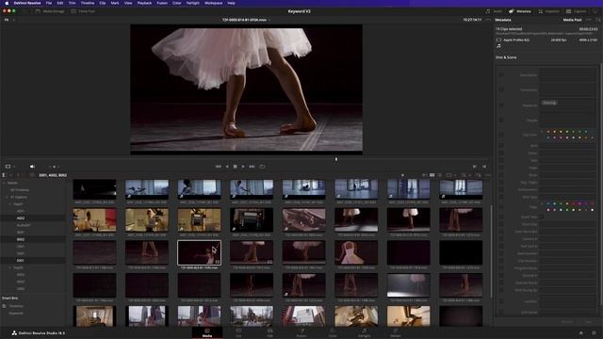The height and width of the screenshot is (339, 603).
Task: Collapse the Day01 bin folder
Action: (x=10, y=204)
